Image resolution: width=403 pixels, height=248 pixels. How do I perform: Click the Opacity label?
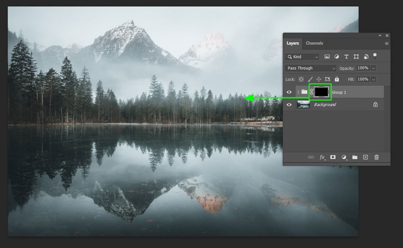click(x=347, y=68)
